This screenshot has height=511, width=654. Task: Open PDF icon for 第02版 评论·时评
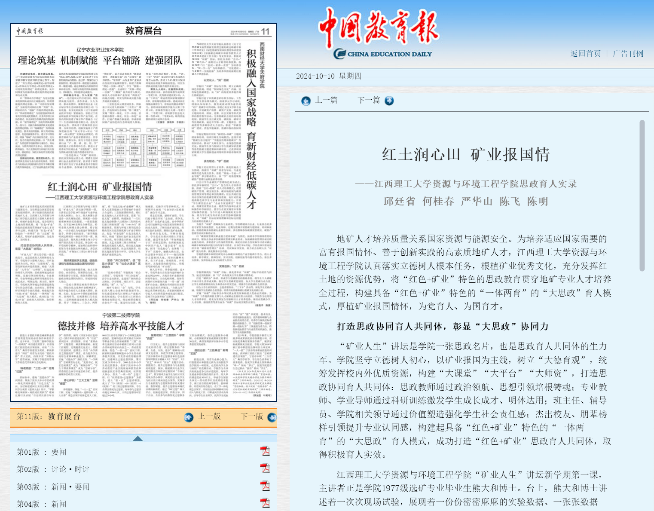[x=265, y=468]
